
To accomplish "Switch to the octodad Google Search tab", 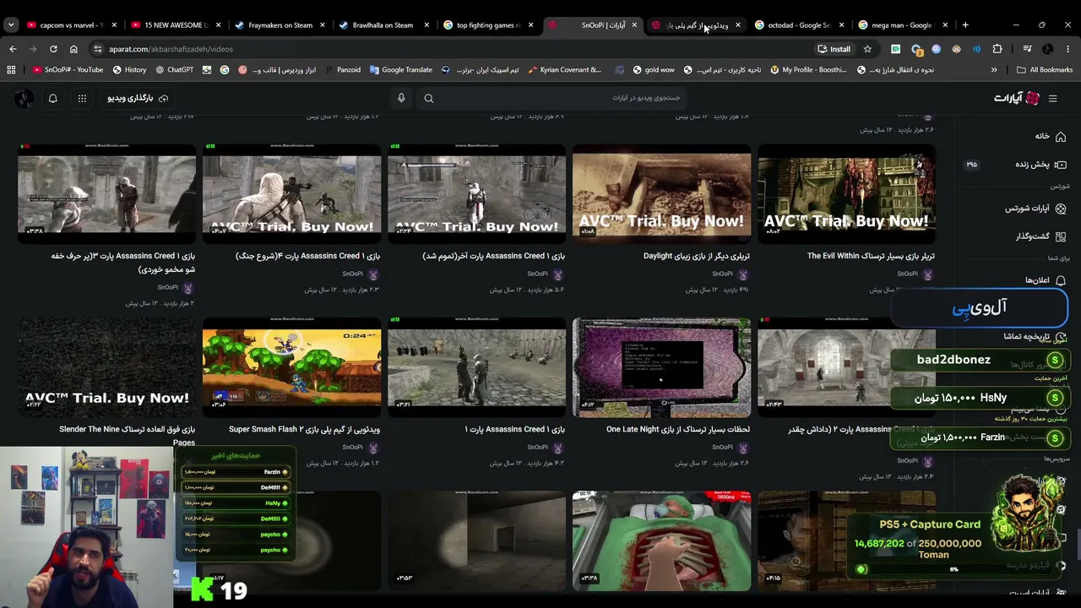I will click(798, 25).
